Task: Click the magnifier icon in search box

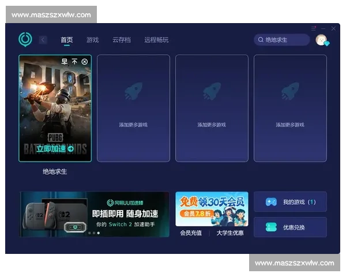Action: (x=261, y=40)
